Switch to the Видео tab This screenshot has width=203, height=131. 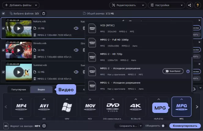click(41, 90)
